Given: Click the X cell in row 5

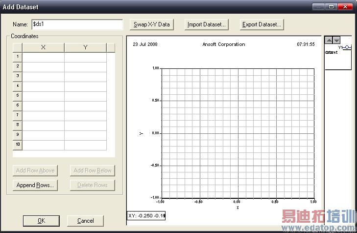Looking at the screenshot, I should point(43,96).
